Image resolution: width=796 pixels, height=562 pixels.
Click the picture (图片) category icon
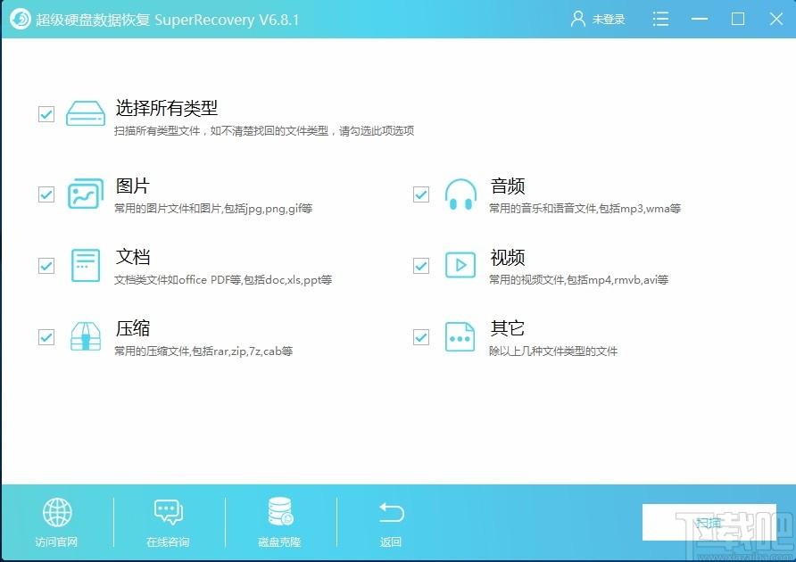point(86,194)
